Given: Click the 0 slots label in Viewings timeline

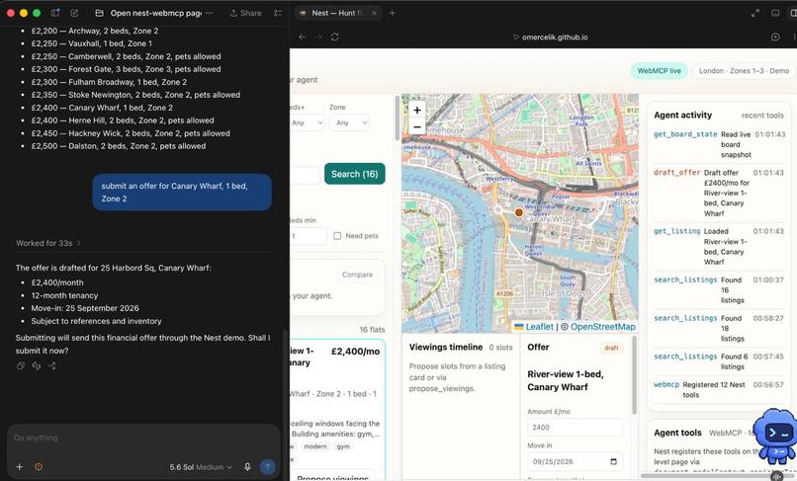Looking at the screenshot, I should [x=500, y=348].
